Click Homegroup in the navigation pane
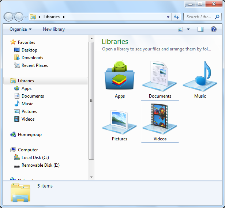The image size is (225, 208). pos(30,135)
